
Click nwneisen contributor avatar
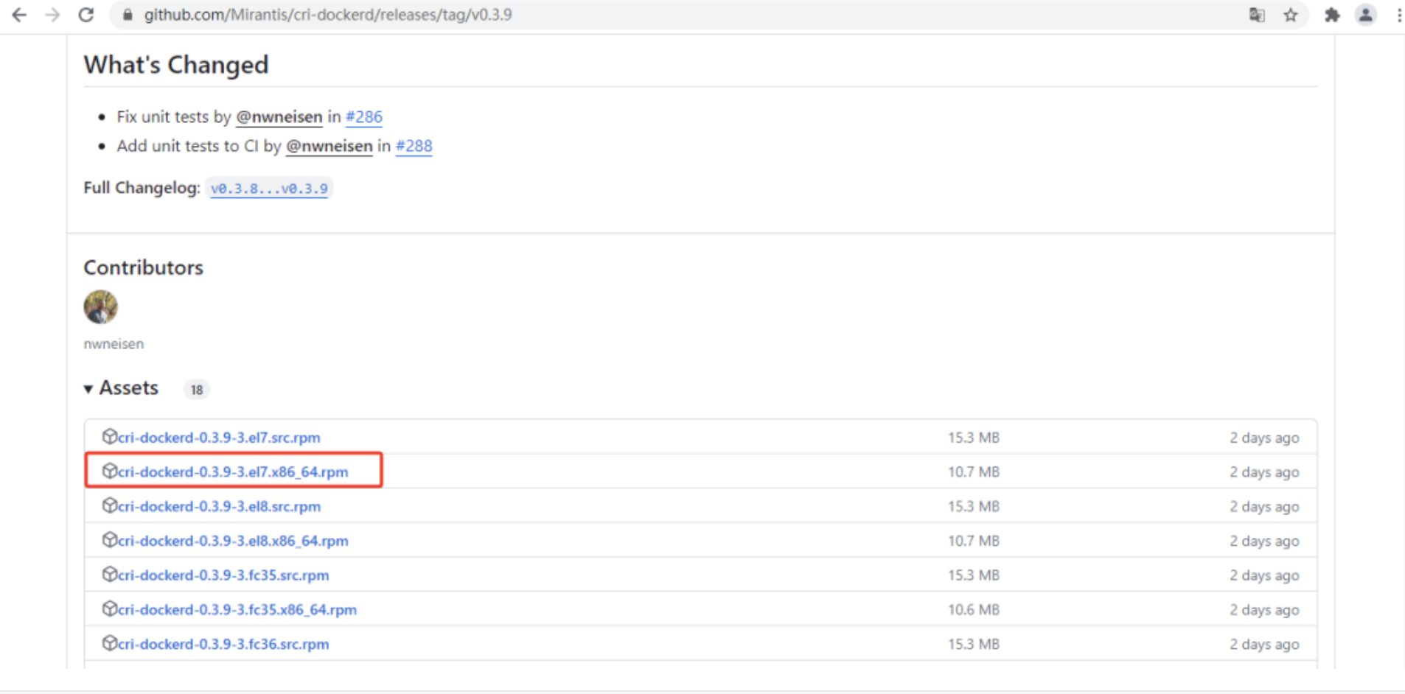[x=101, y=307]
